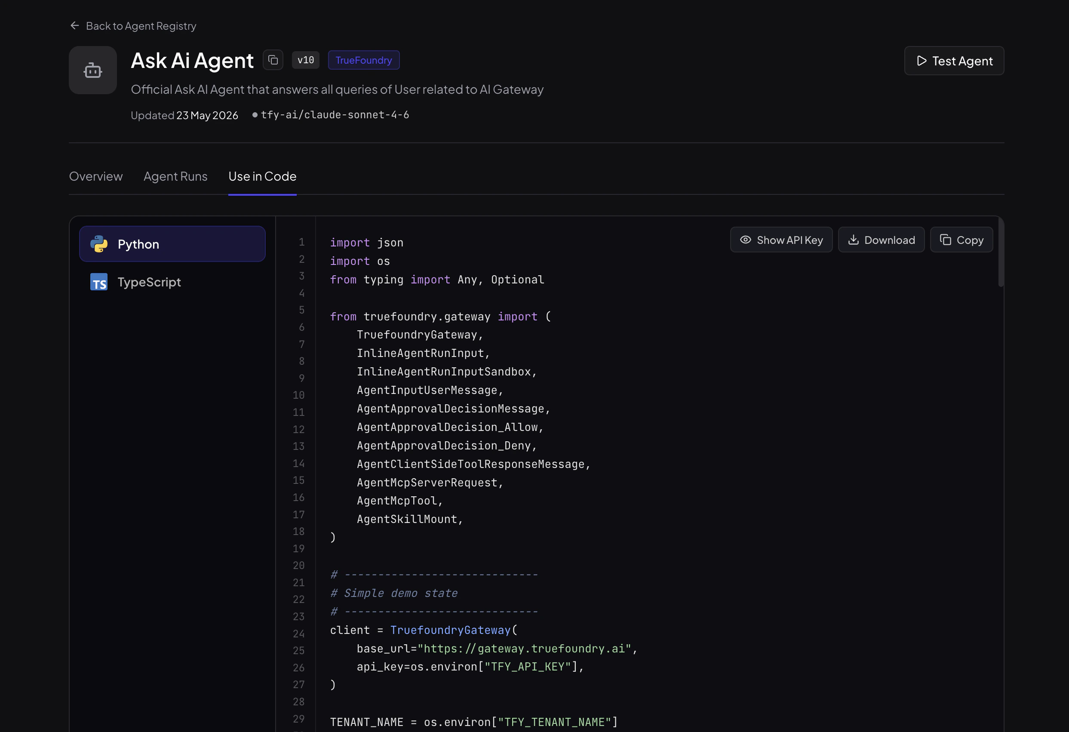Click the 'import json' code line

[x=366, y=243]
